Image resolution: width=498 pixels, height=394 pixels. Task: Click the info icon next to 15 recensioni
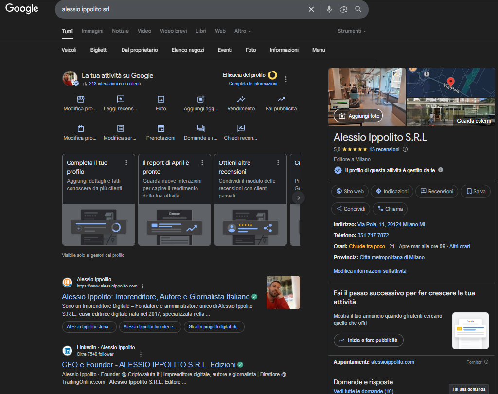(405, 149)
